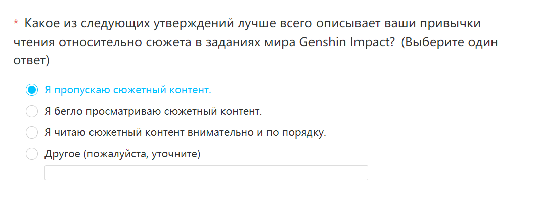
Task: Click the resize grip of the text box
Action: [x=365, y=177]
